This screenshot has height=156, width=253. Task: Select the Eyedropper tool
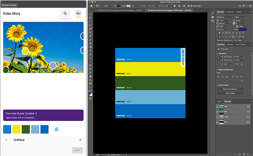click(90, 36)
